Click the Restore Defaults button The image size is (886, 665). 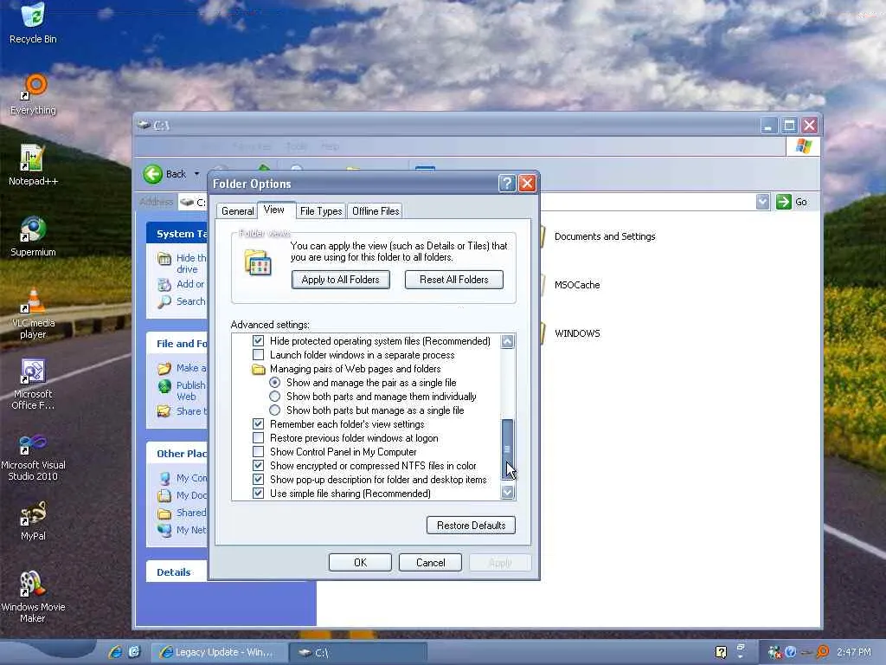[x=472, y=526]
